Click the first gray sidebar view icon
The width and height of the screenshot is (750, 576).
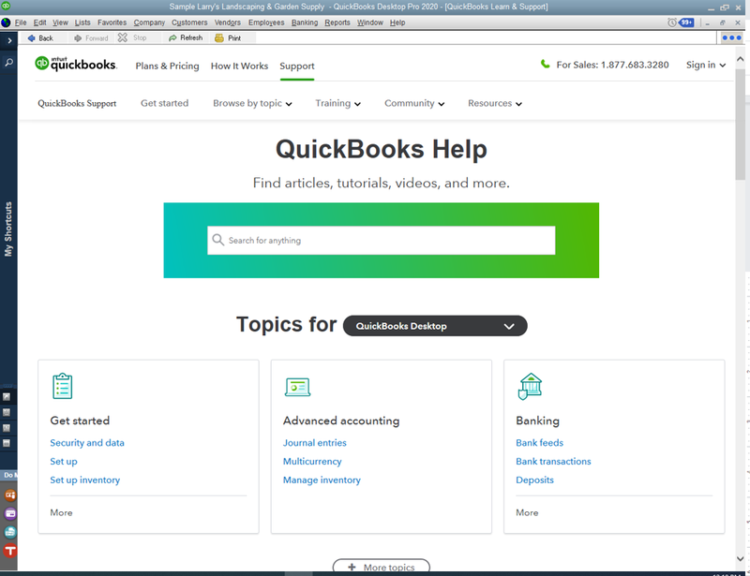click(7, 397)
